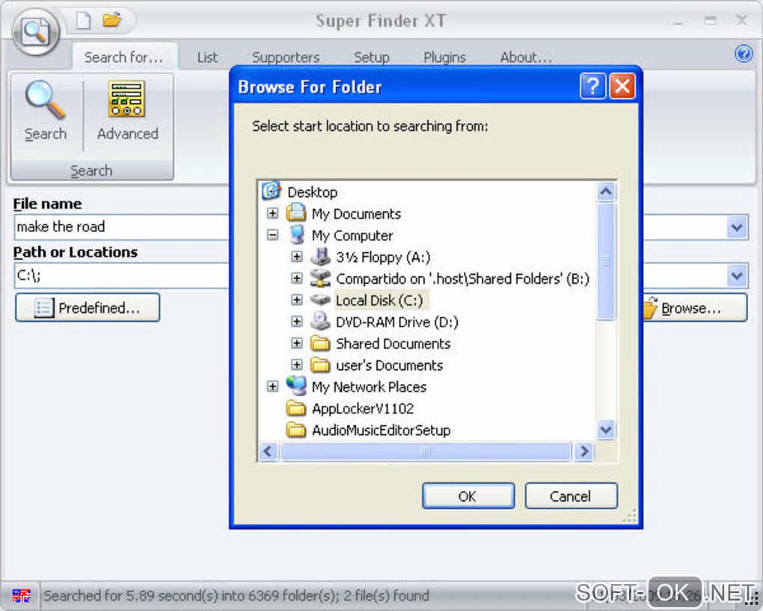The image size is (763, 611).
Task: Expand the 3½ Floppy (A:) node
Action: (x=297, y=256)
